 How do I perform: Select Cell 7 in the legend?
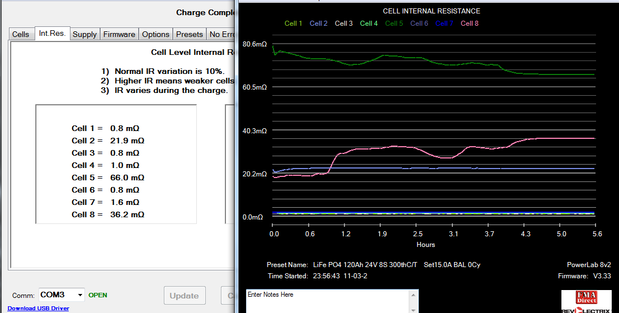pos(445,24)
